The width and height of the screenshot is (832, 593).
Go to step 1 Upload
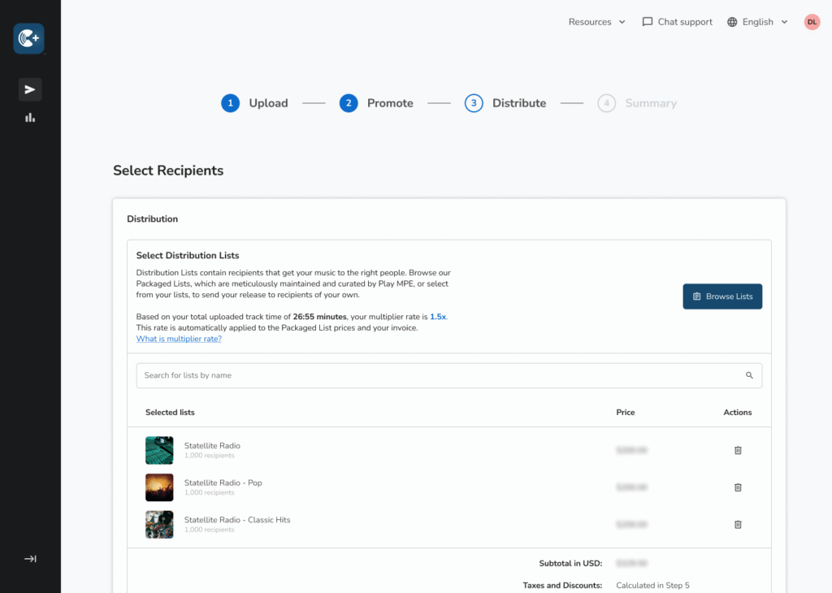[254, 103]
